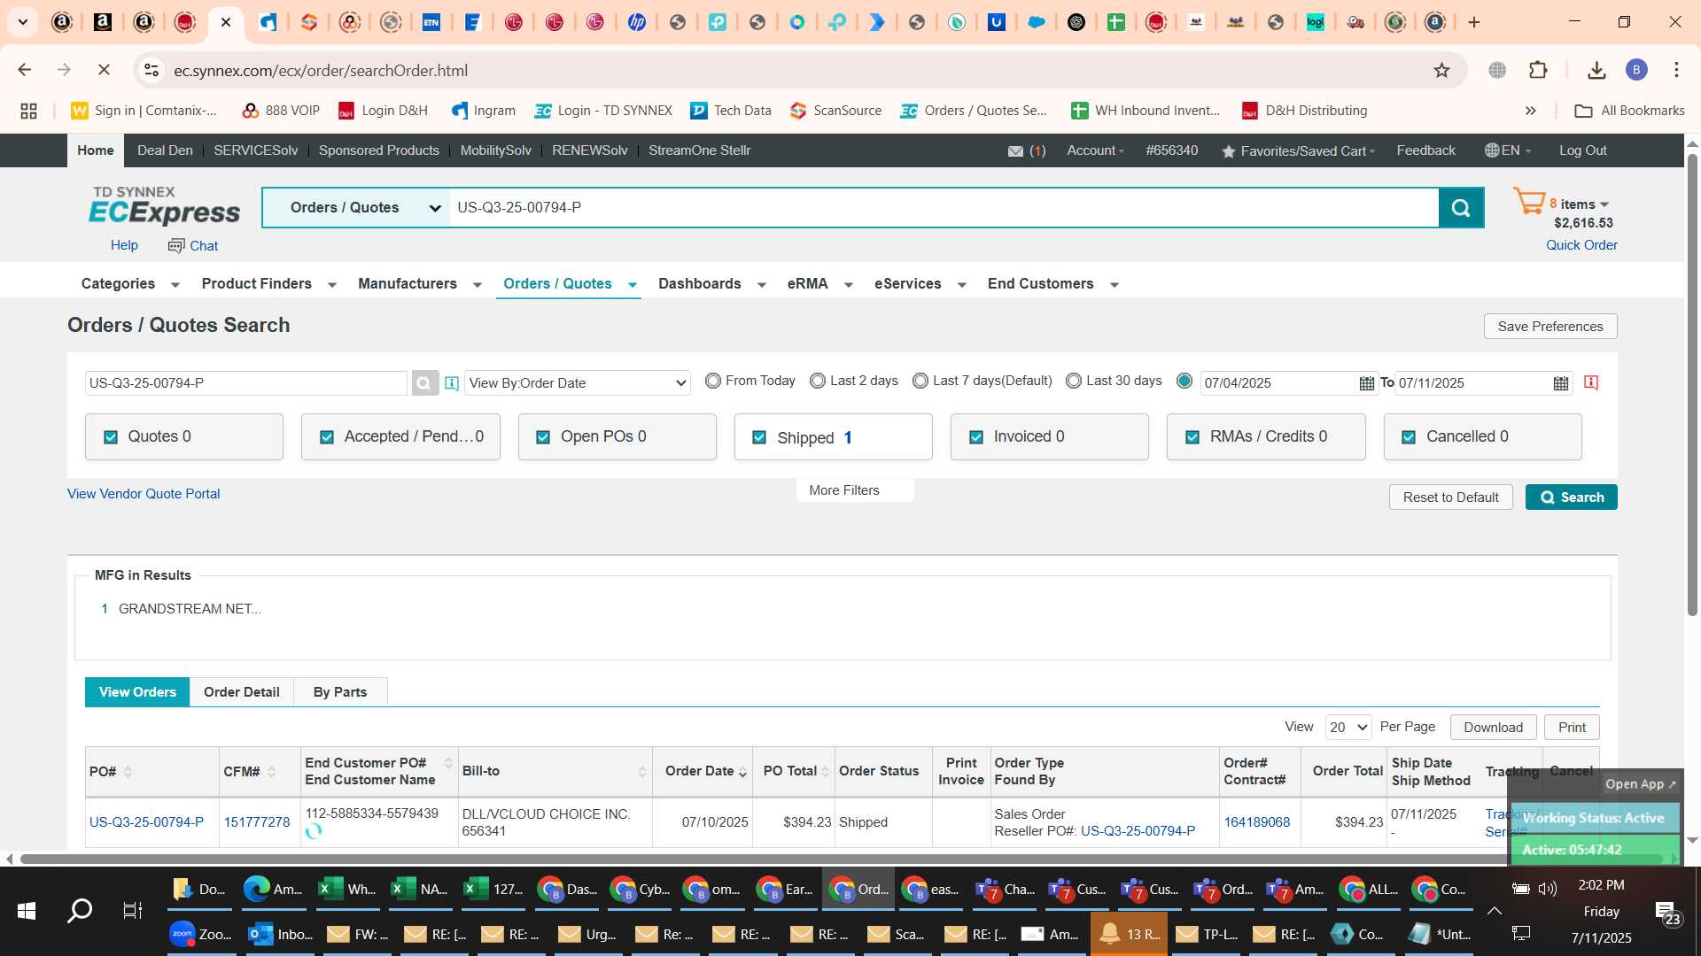Switch to the By Parts tab
Image resolution: width=1701 pixels, height=956 pixels.
340,692
